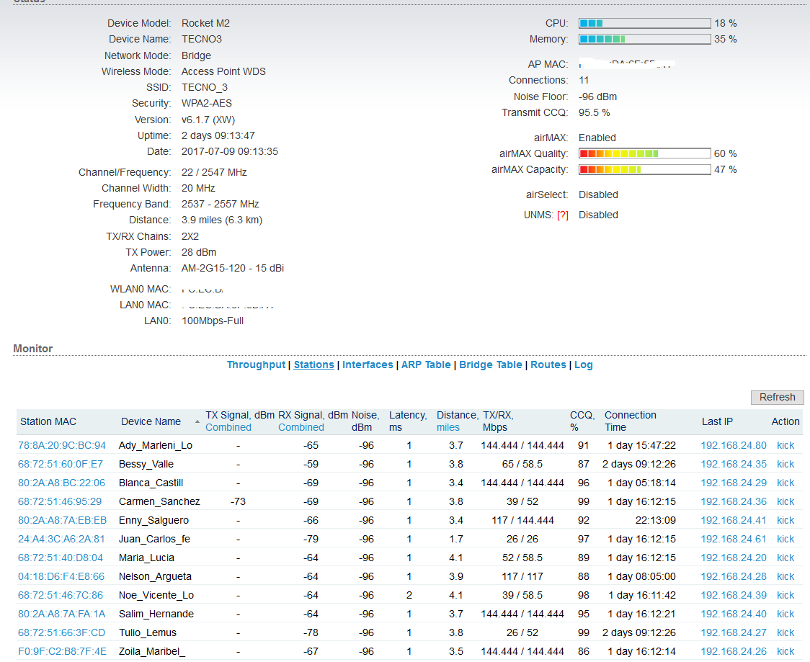Open IP 192.168.24.80 link

(734, 445)
